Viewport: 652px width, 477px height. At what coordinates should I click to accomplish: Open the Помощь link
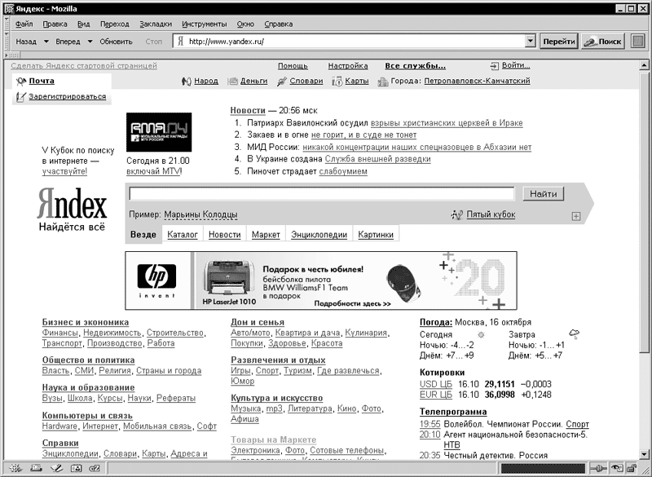(293, 66)
